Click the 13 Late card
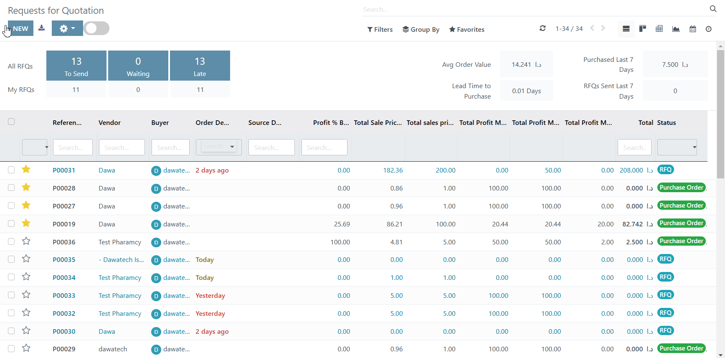This screenshot has width=725, height=358. pyautogui.click(x=200, y=66)
